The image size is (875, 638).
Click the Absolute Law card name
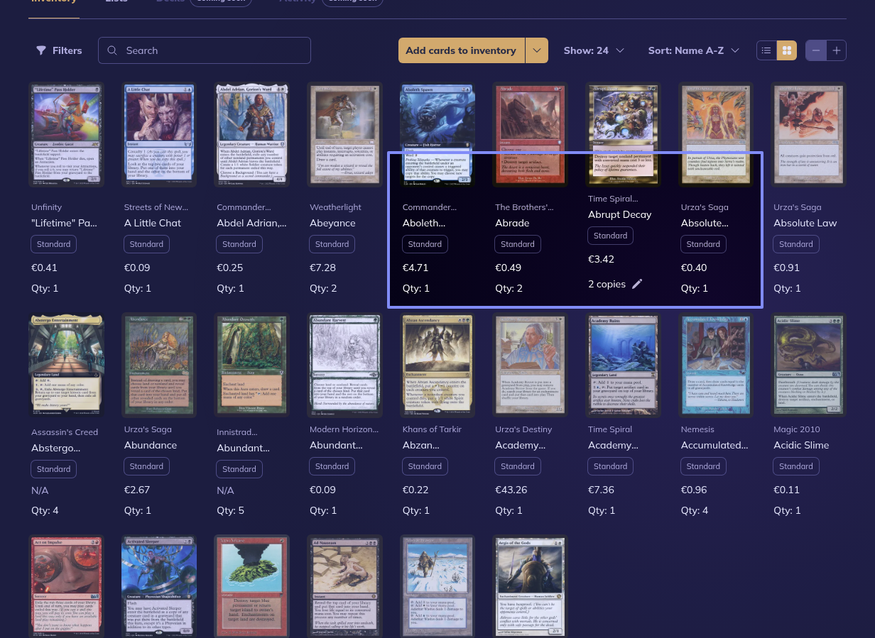806,223
